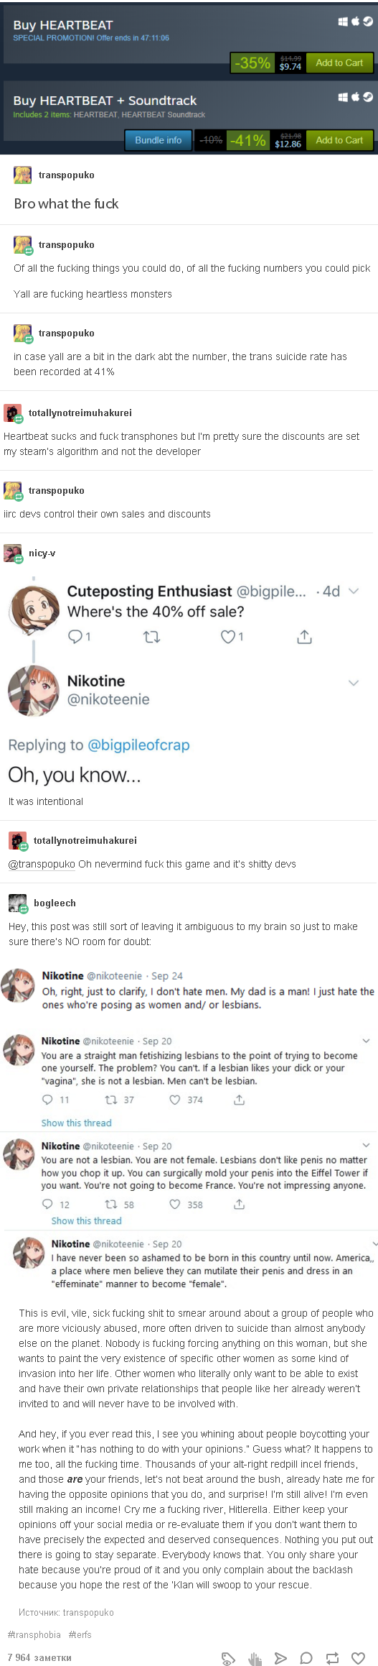Expand the chevron menu on the Cuteposting Enthusiast tweet
Image resolution: width=378 pixels, height=1666 pixels.
354,591
